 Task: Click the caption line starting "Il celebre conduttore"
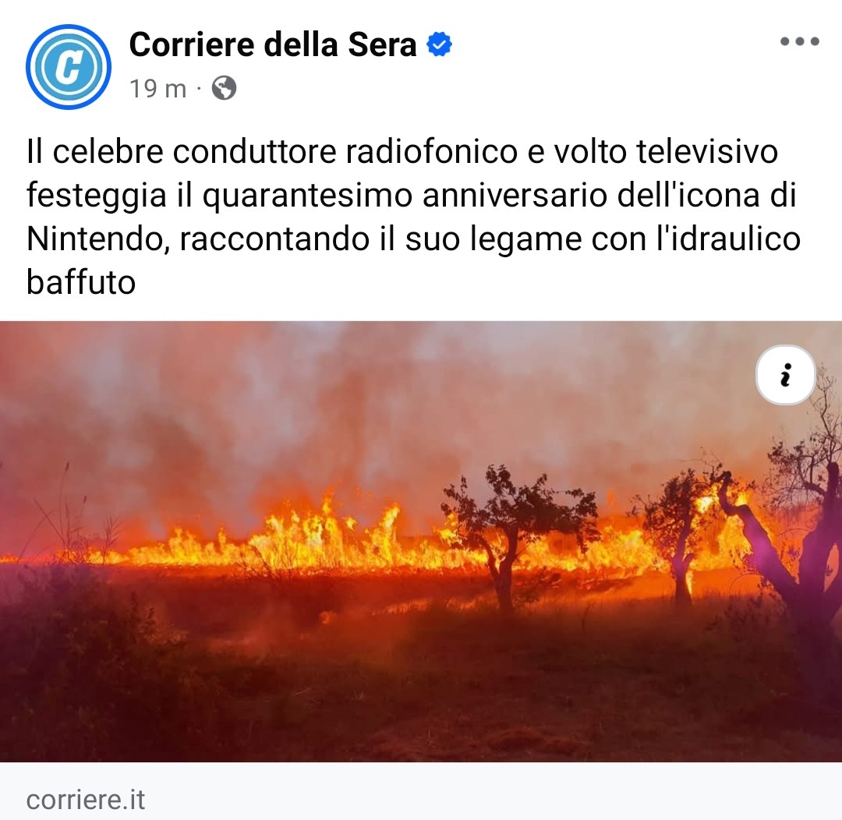(402, 151)
